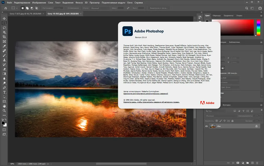Create a new layer with plus icon

pyautogui.click(x=252, y=163)
